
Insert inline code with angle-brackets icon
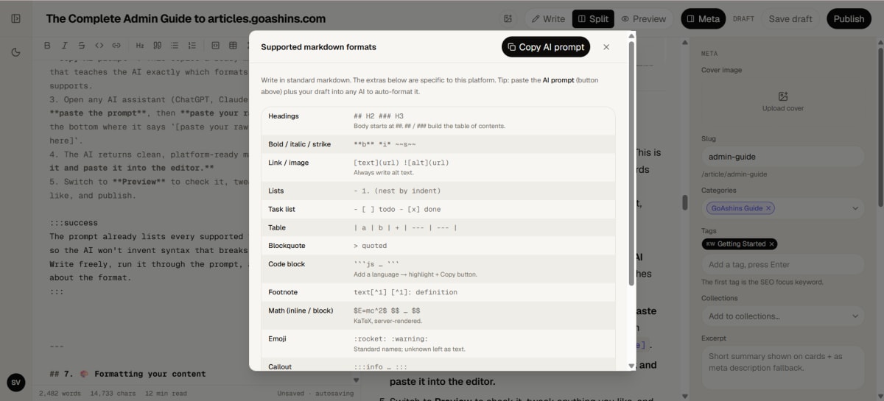coord(99,46)
